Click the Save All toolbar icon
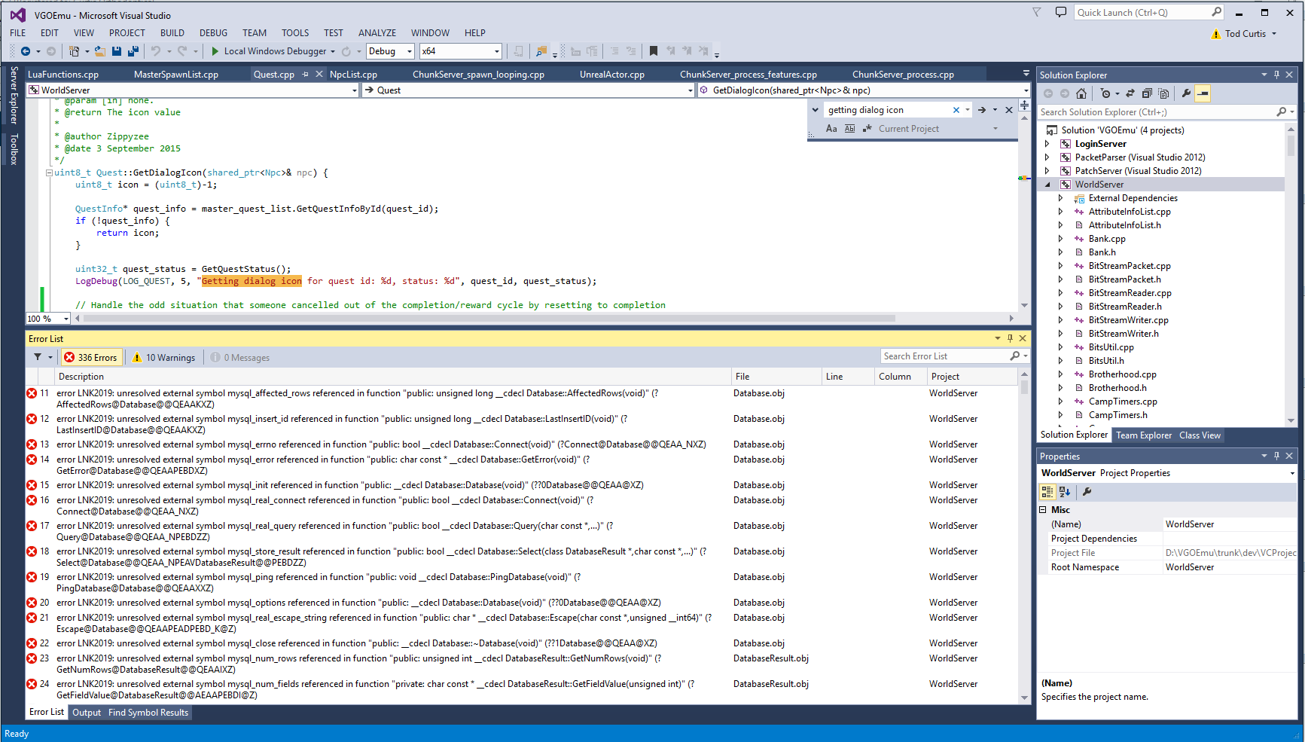The width and height of the screenshot is (1305, 742). click(x=133, y=51)
